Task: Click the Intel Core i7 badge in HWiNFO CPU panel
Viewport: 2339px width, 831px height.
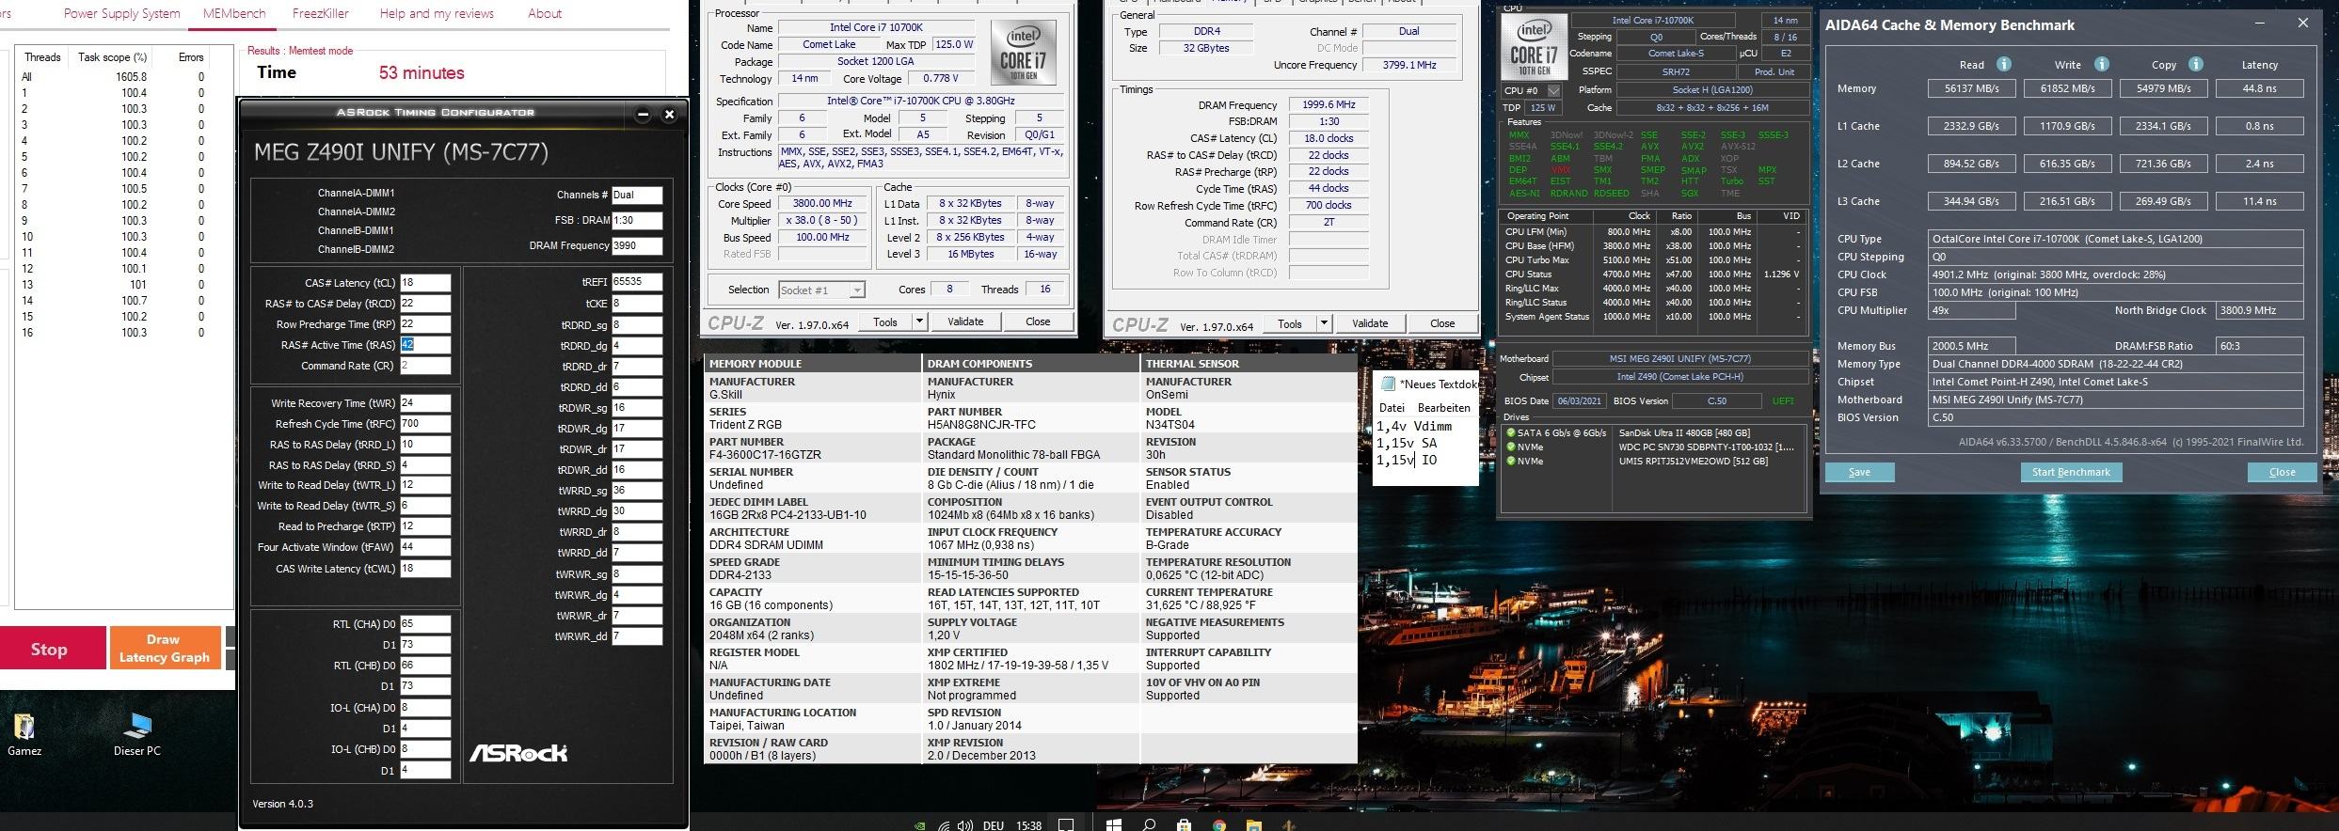Action: click(1534, 47)
